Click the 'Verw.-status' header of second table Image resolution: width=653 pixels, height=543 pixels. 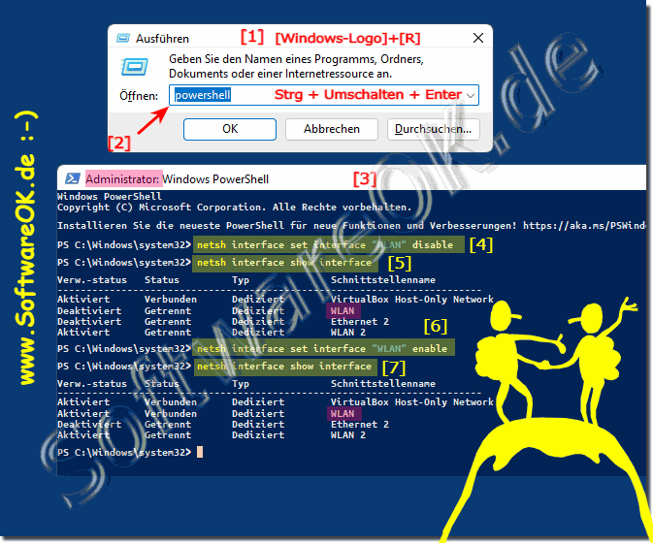[x=92, y=384]
